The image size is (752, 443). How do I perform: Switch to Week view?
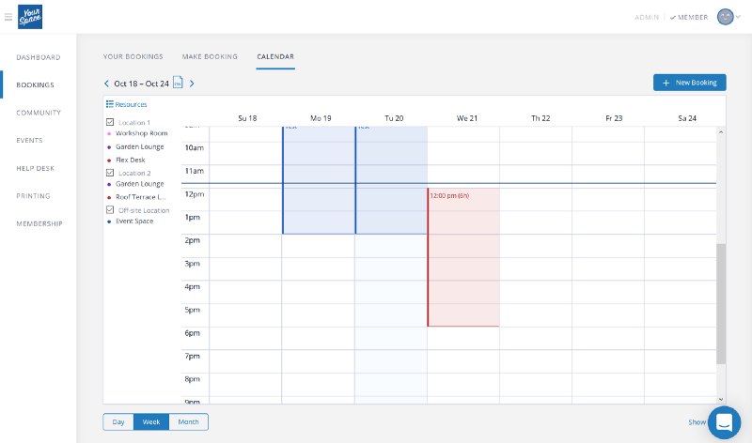point(151,422)
